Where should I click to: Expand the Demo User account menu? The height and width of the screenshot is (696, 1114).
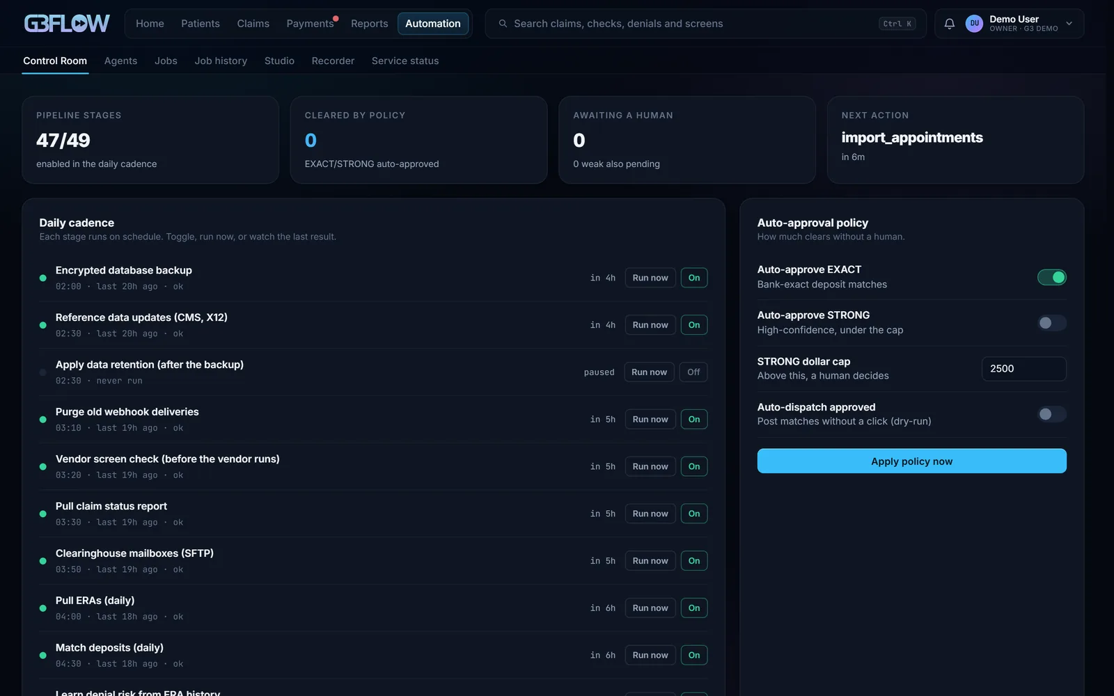[1069, 24]
